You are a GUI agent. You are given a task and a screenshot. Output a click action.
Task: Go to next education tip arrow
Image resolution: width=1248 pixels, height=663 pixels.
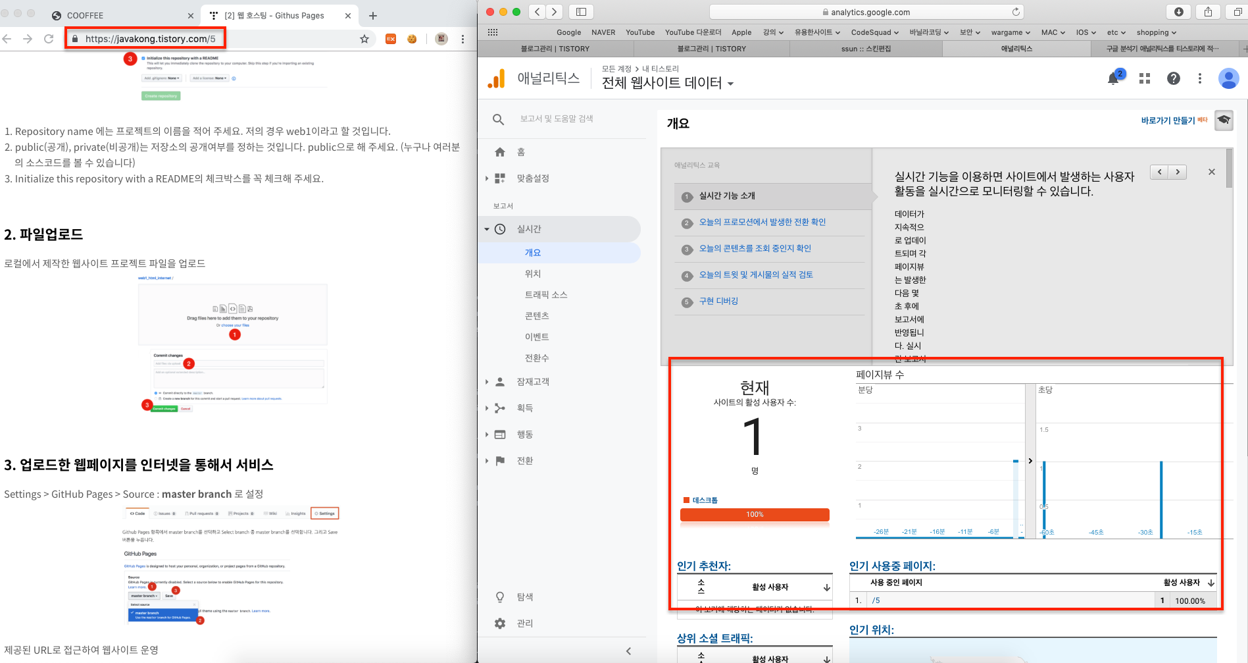(x=1178, y=172)
